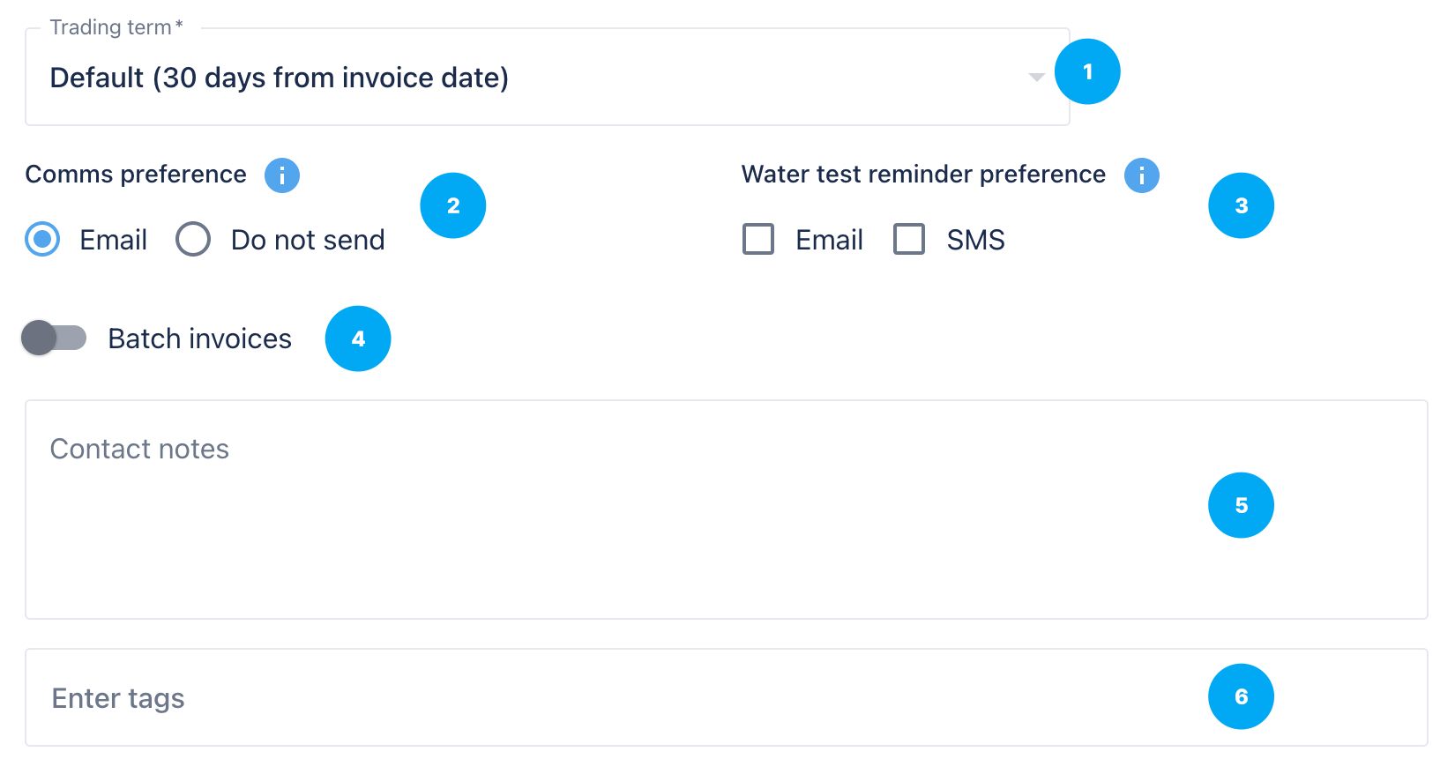The image size is (1455, 774).
Task: Open the Trading term dropdown arrow
Action: point(1037,78)
